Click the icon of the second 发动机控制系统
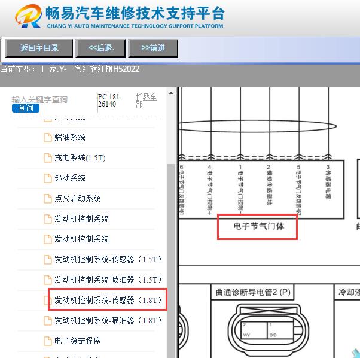The width and height of the screenshot is (360, 358). 48,239
